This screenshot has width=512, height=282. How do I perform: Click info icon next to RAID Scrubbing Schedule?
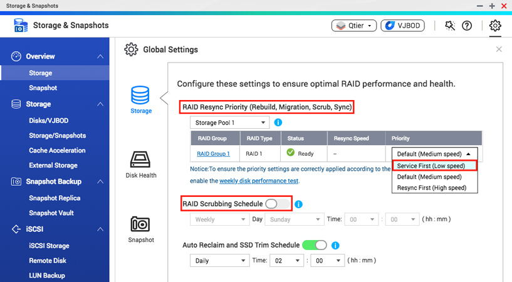click(299, 204)
